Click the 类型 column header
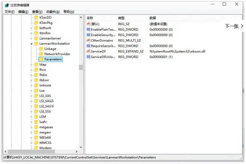This screenshot has height=164, width=246. coord(121,18)
